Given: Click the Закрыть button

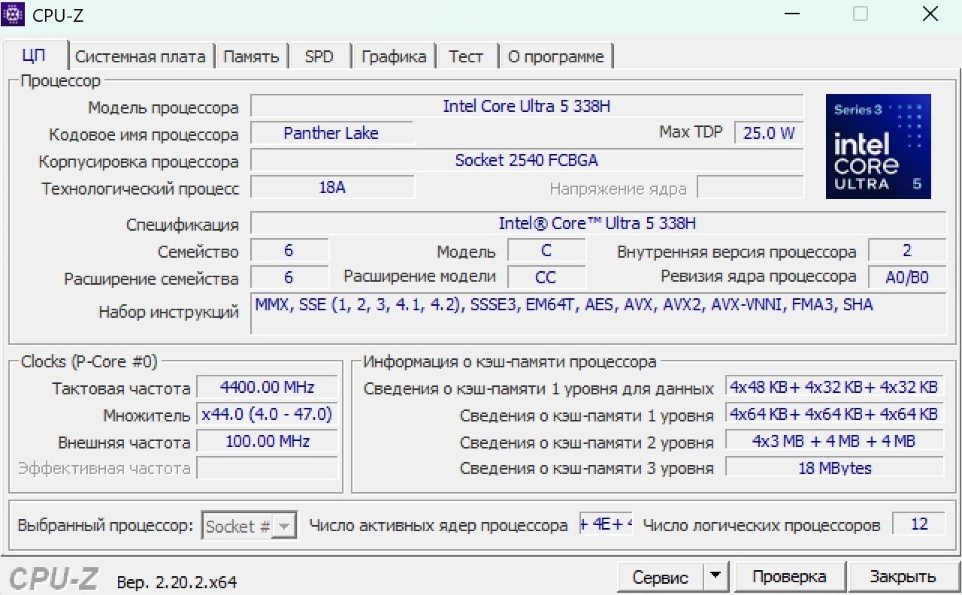Looking at the screenshot, I should click(x=903, y=577).
